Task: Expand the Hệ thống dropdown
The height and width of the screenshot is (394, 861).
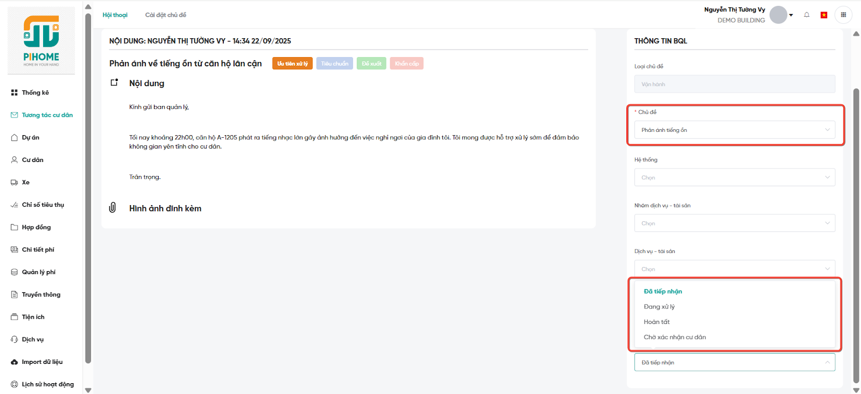Action: [x=735, y=178]
